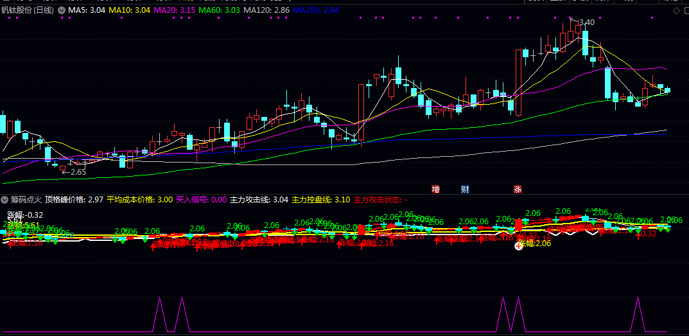The height and width of the screenshot is (336, 689).
Task: Select the MA20 magenta indicator label
Action: coord(174,11)
